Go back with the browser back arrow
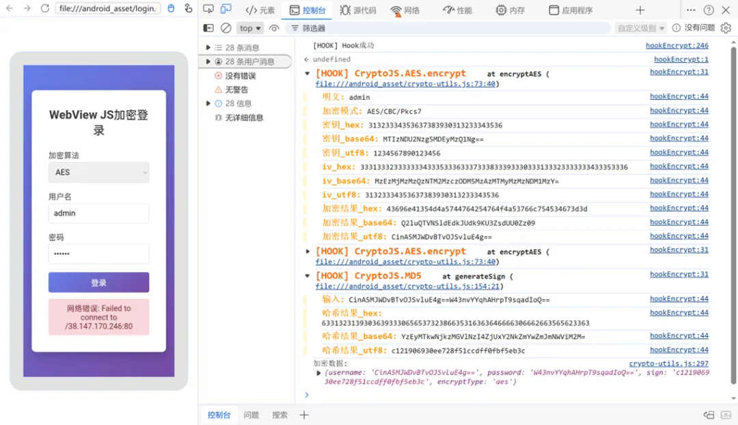738x425 pixels. 10,8
